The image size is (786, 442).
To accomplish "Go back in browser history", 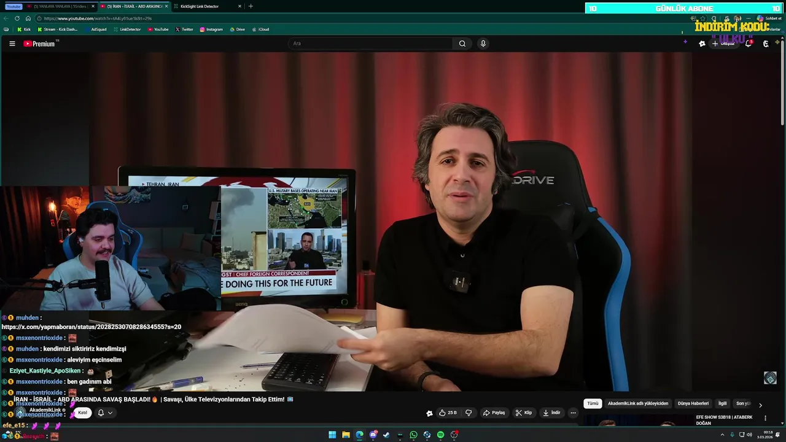I will (x=6, y=18).
